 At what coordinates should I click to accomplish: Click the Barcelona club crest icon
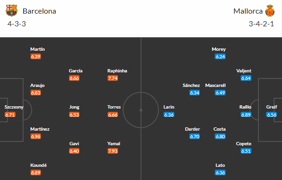coord(11,11)
